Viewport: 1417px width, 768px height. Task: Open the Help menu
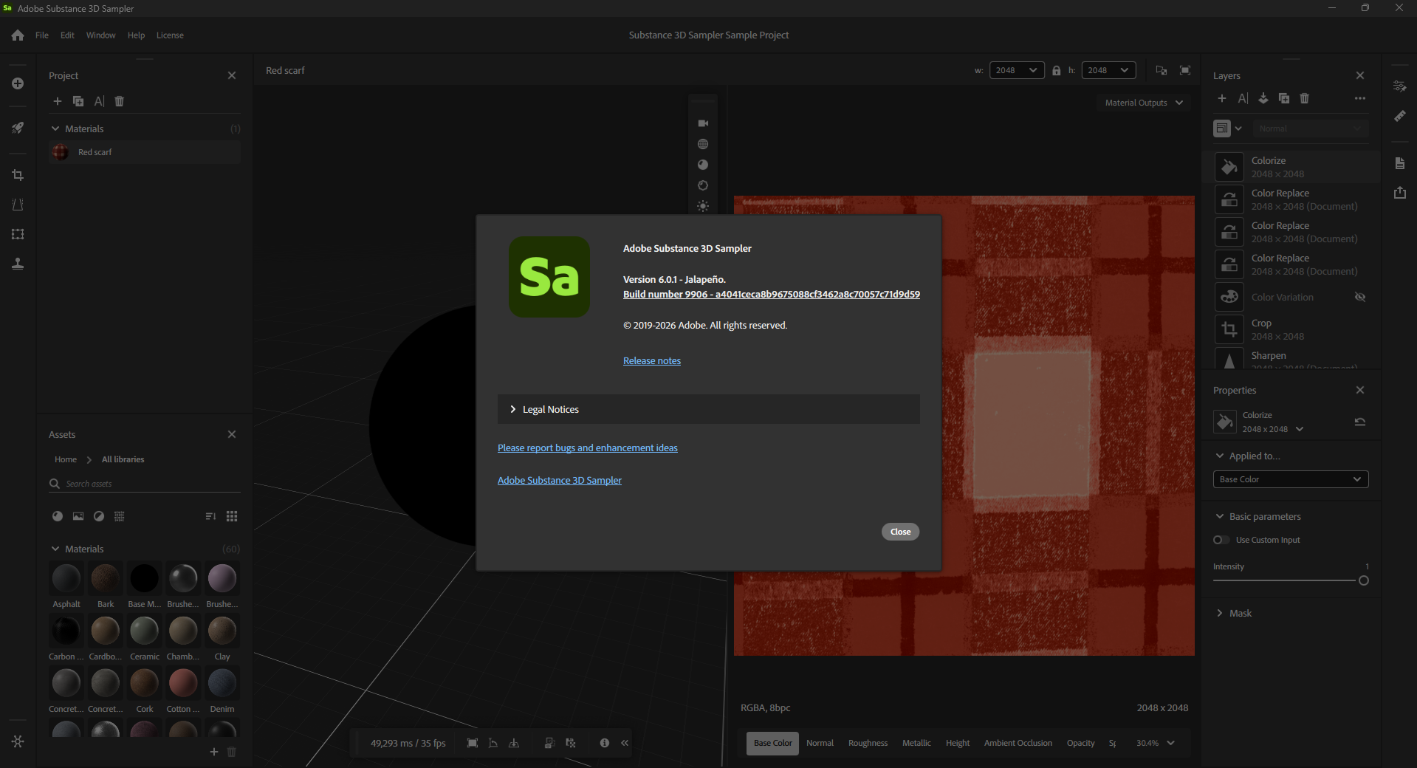click(136, 35)
